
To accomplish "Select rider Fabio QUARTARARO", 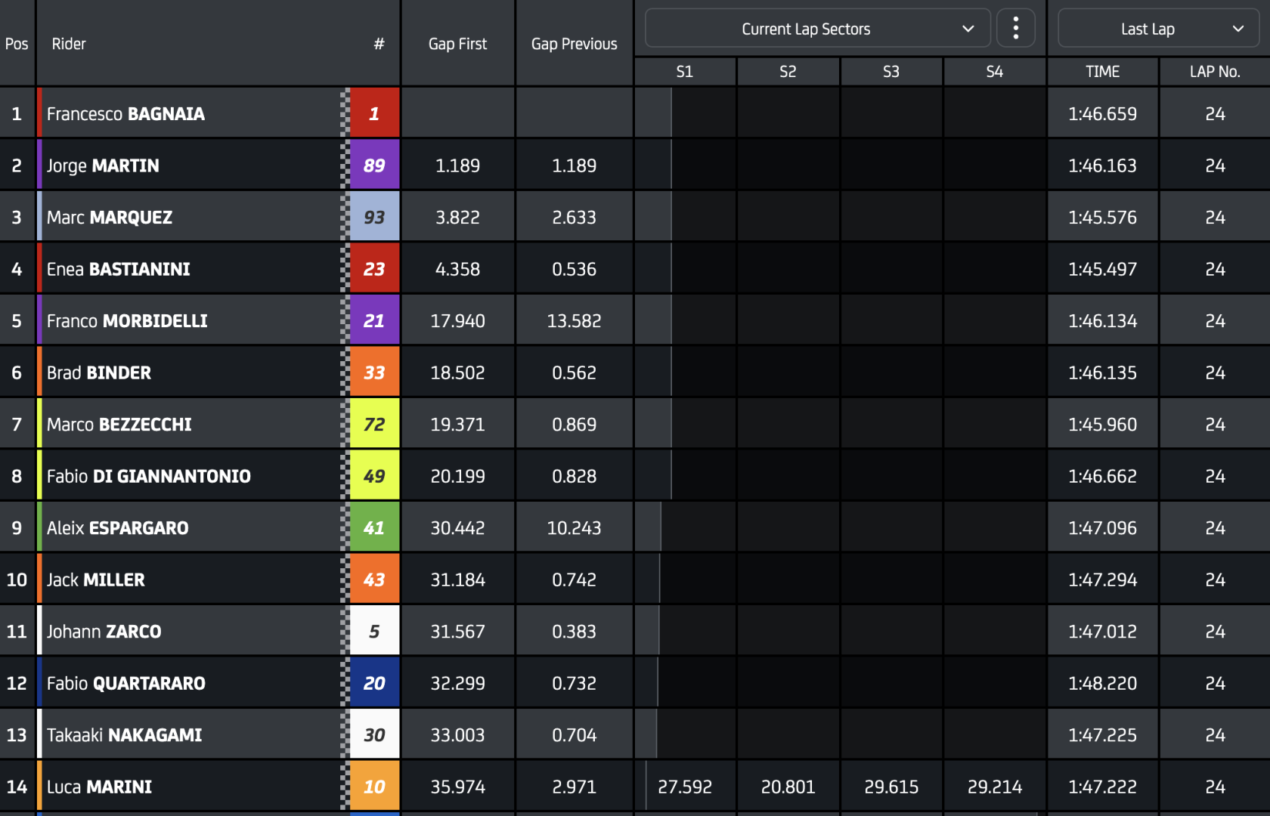I will coord(126,683).
